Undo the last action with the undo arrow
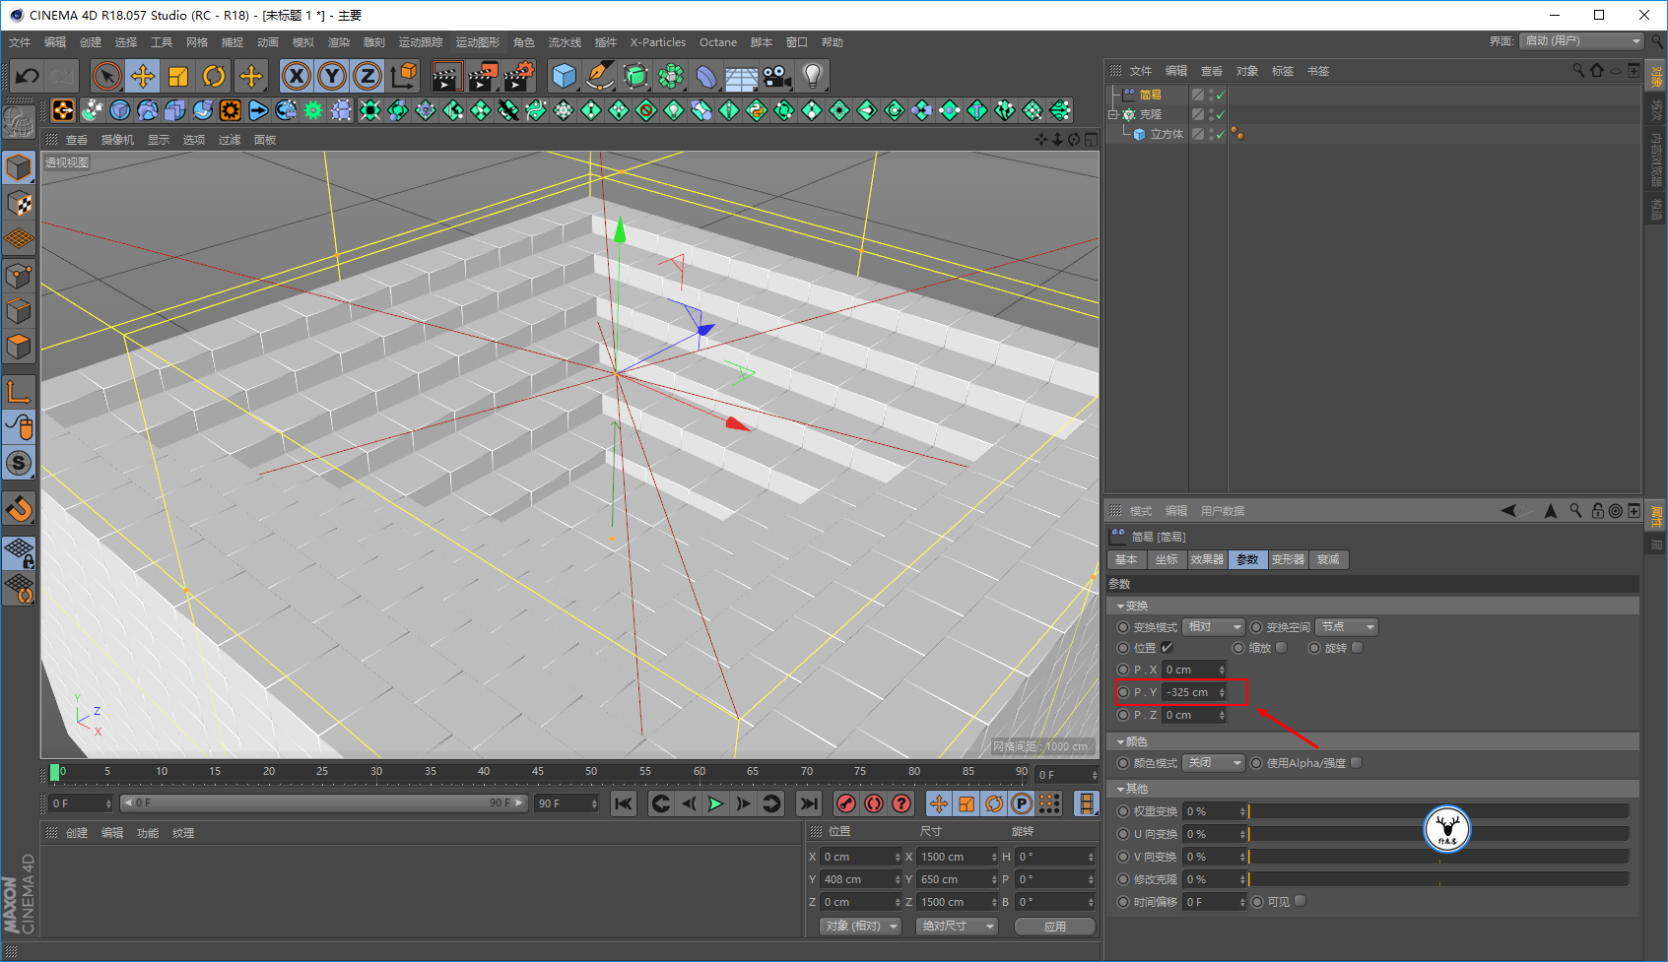 click(x=28, y=76)
